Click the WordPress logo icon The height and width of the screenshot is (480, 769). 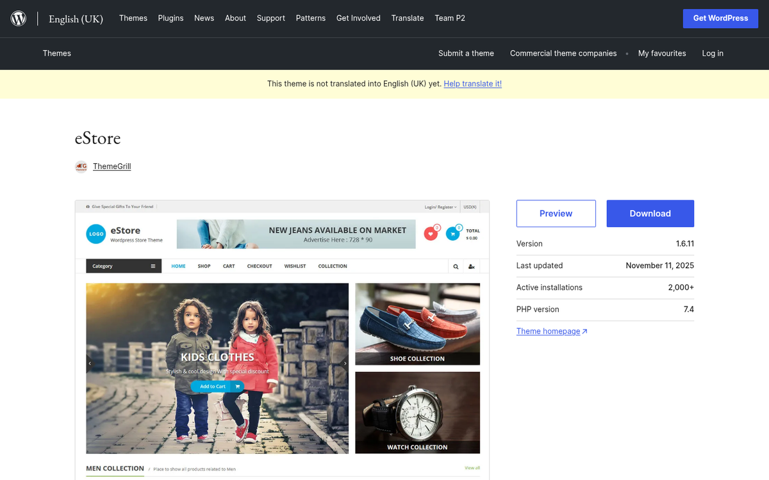pos(18,18)
